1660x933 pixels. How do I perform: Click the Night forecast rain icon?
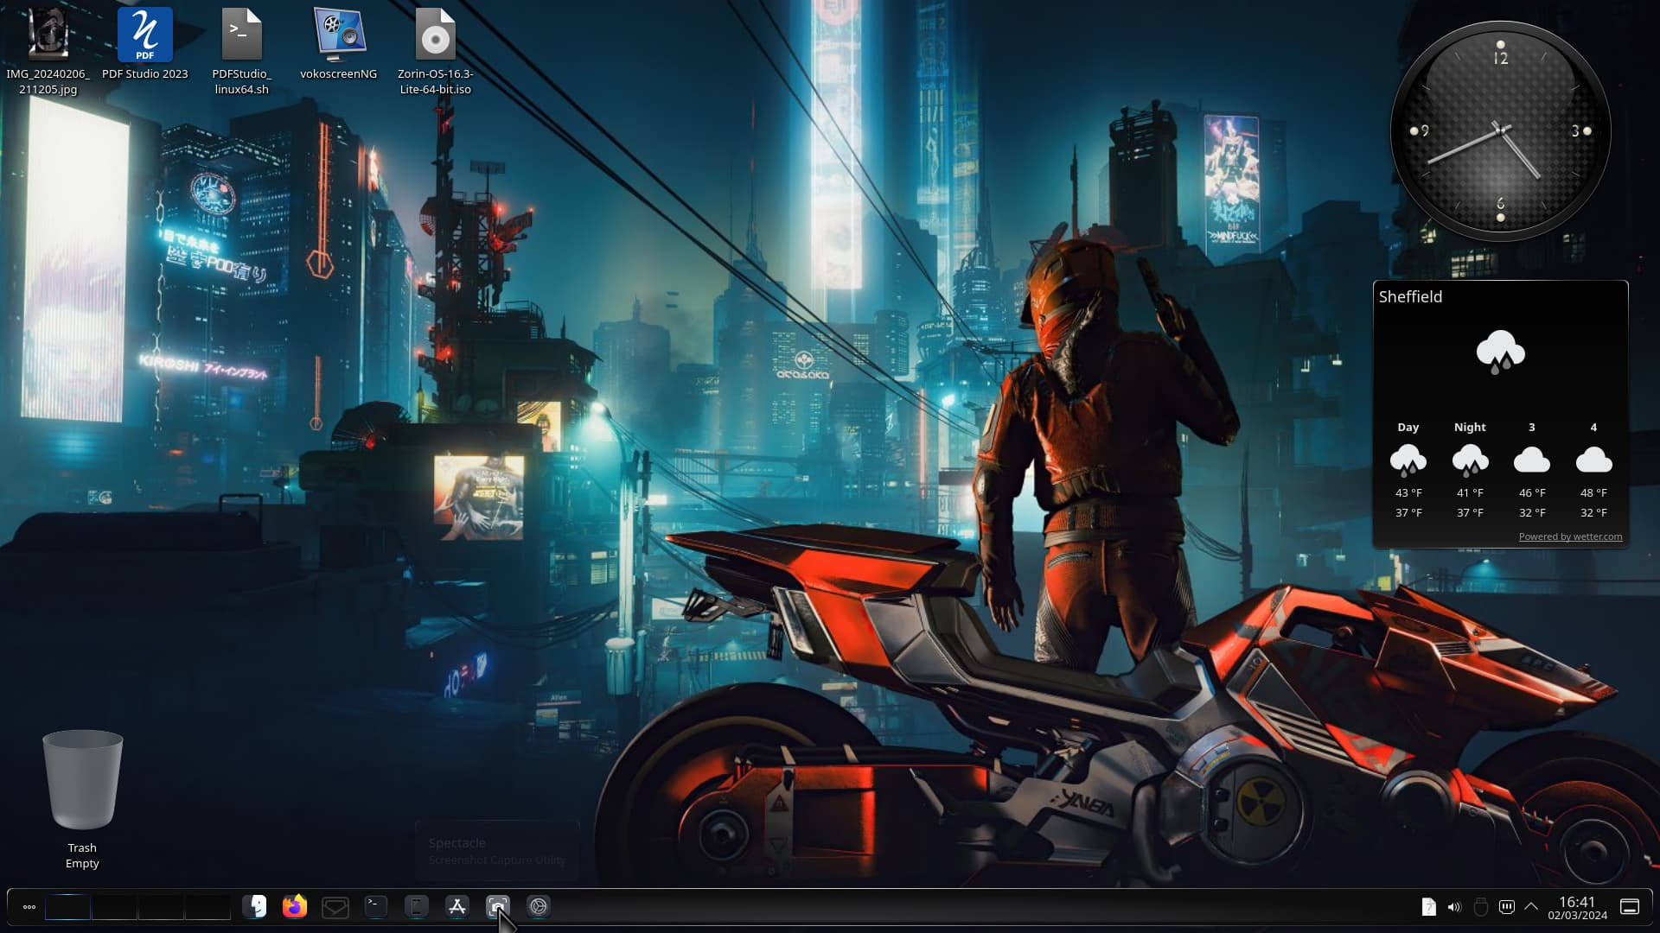click(1470, 460)
